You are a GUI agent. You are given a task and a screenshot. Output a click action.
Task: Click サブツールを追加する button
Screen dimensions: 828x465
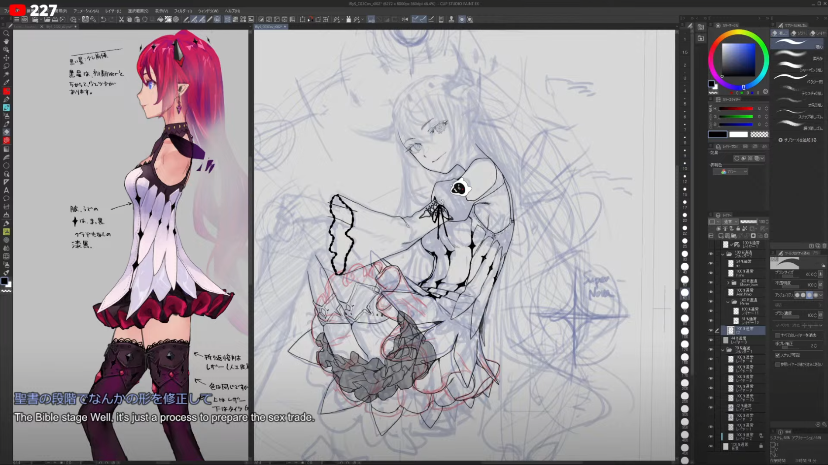click(x=797, y=140)
